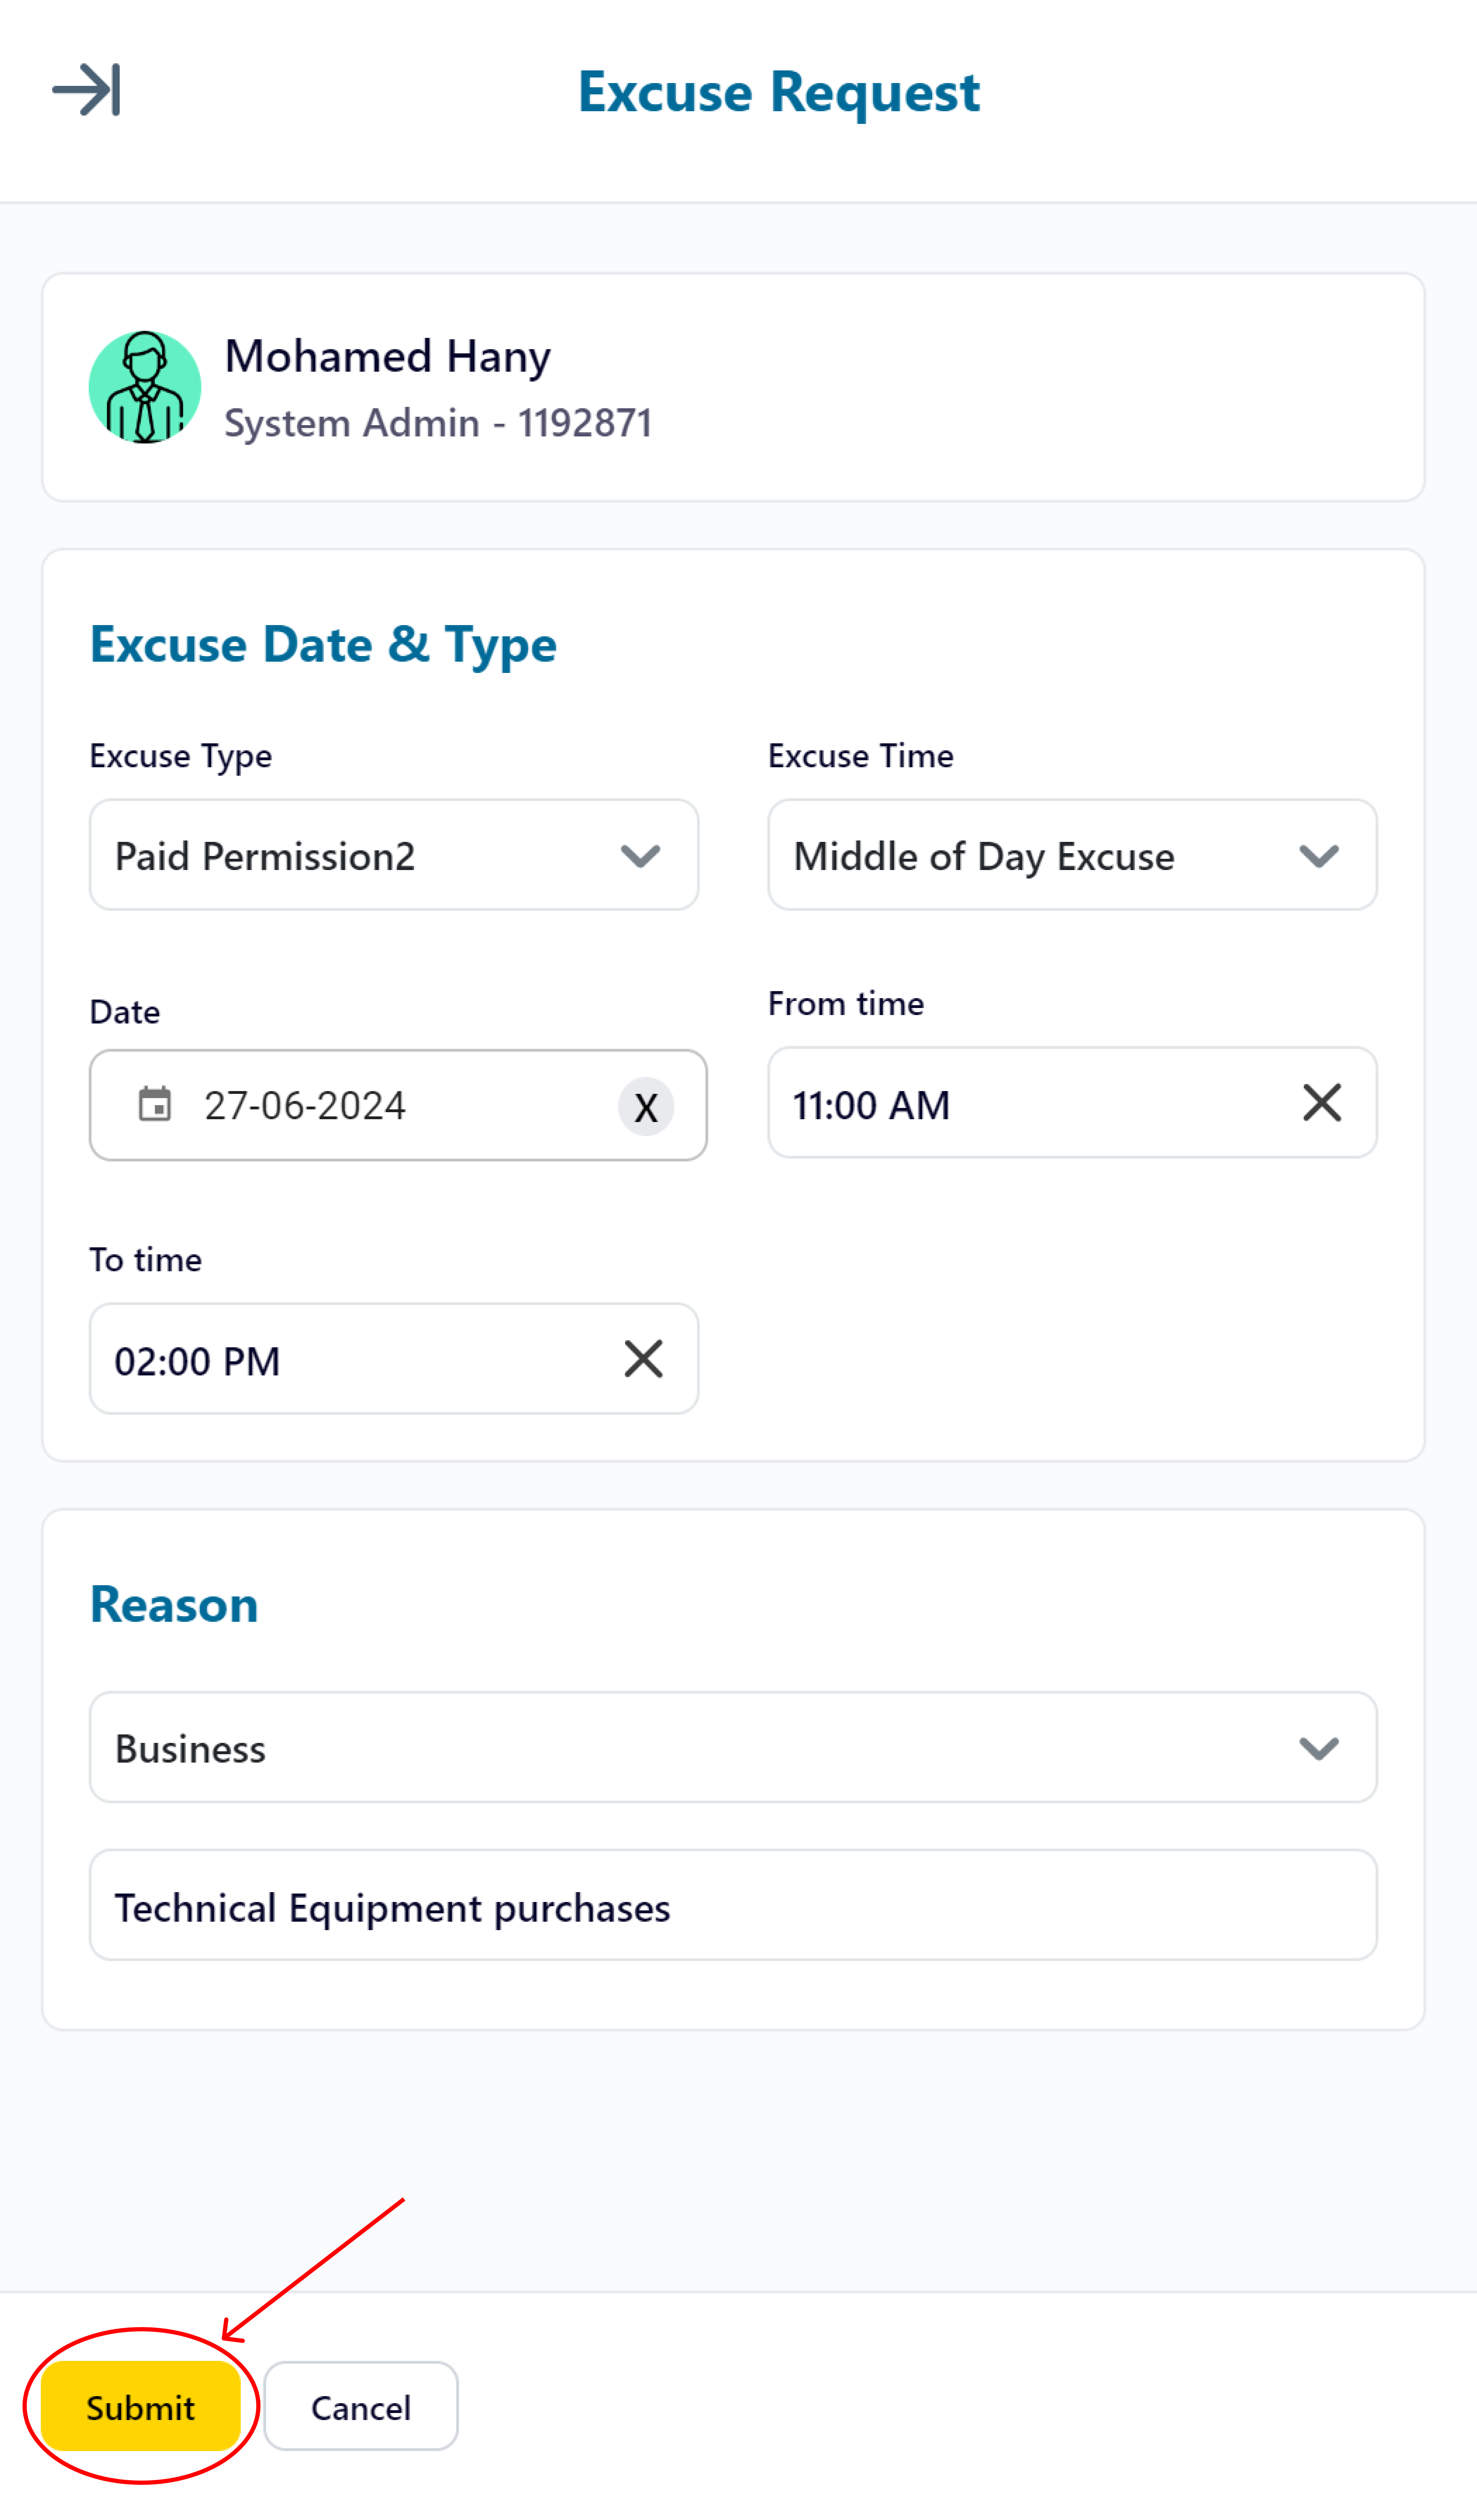The width and height of the screenshot is (1477, 2520).
Task: Click the Mohamed Hany avatar icon
Action: (x=145, y=387)
